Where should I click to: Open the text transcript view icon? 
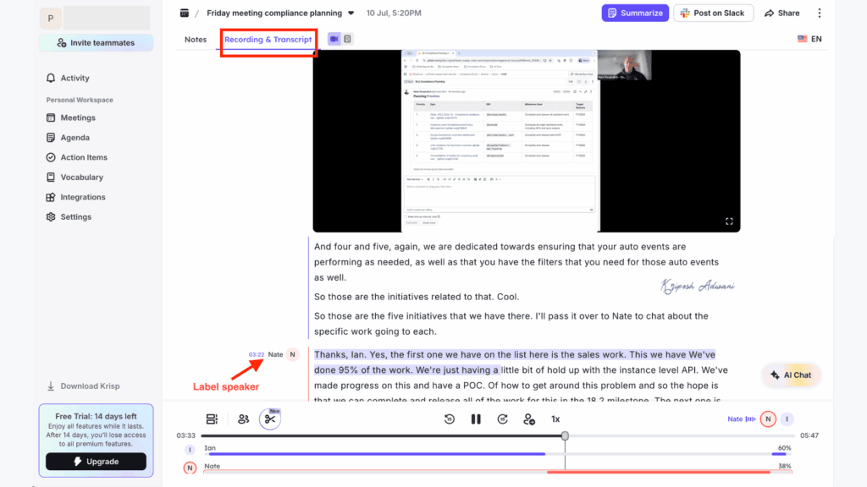[349, 38]
